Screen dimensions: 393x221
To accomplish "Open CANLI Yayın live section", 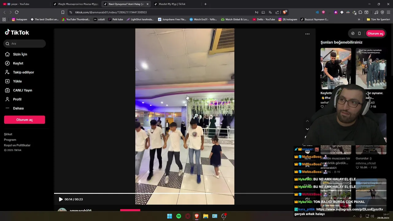I will click(22, 90).
